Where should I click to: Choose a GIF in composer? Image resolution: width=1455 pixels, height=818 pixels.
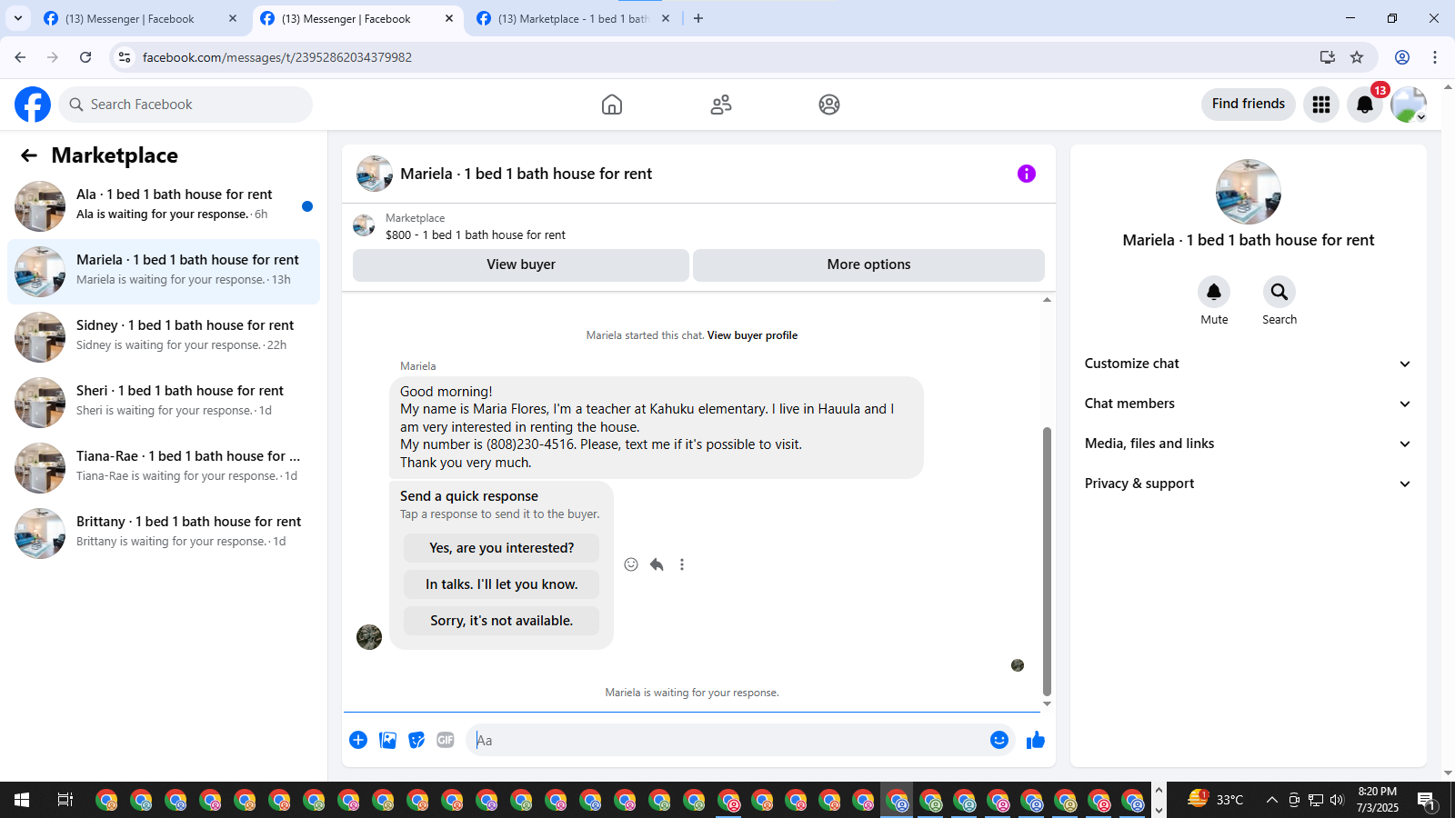[x=446, y=740]
